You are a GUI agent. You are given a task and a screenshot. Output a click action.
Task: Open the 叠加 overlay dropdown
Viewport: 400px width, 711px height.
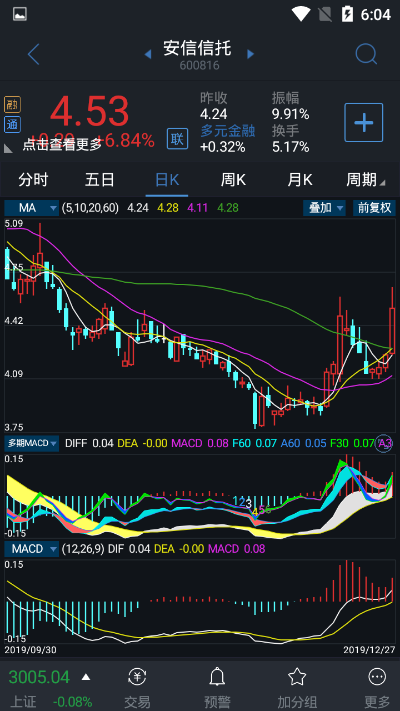pos(324,208)
